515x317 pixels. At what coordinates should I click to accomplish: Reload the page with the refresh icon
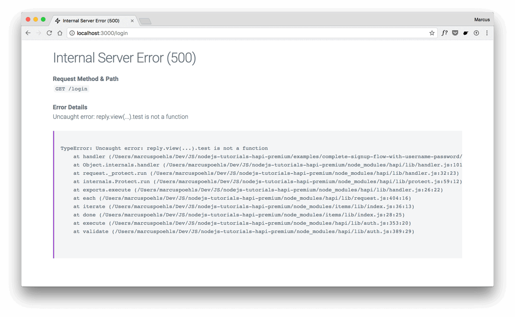coord(49,33)
